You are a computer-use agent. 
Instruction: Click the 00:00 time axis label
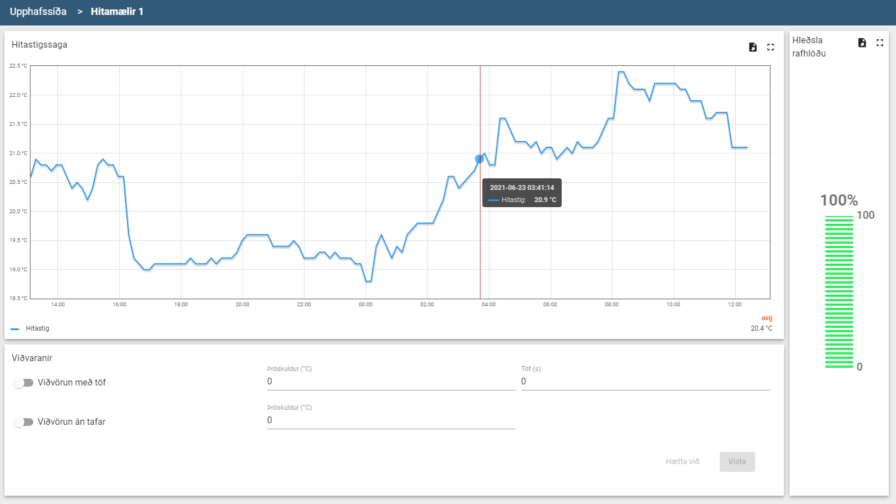(x=365, y=305)
